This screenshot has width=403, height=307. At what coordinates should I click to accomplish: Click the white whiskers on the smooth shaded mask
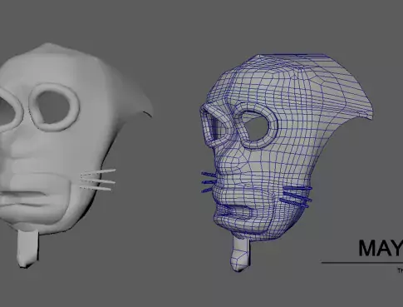[98, 180]
